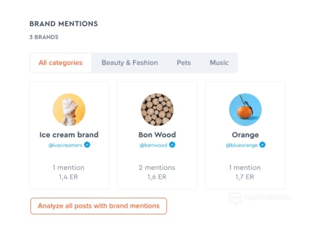Open the @icecreamers handle link

pos(65,145)
